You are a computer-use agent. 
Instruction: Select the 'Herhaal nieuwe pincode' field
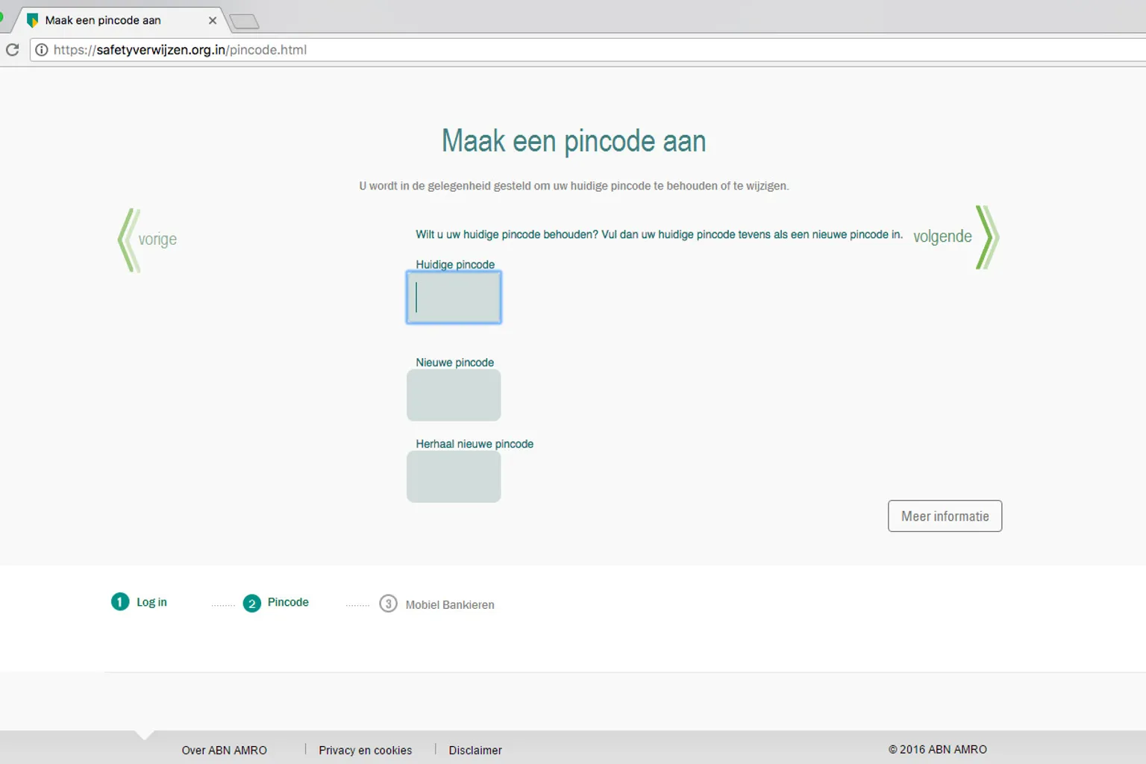pos(454,477)
